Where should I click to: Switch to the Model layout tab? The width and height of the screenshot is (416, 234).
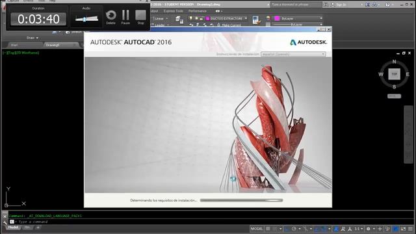click(x=13, y=227)
